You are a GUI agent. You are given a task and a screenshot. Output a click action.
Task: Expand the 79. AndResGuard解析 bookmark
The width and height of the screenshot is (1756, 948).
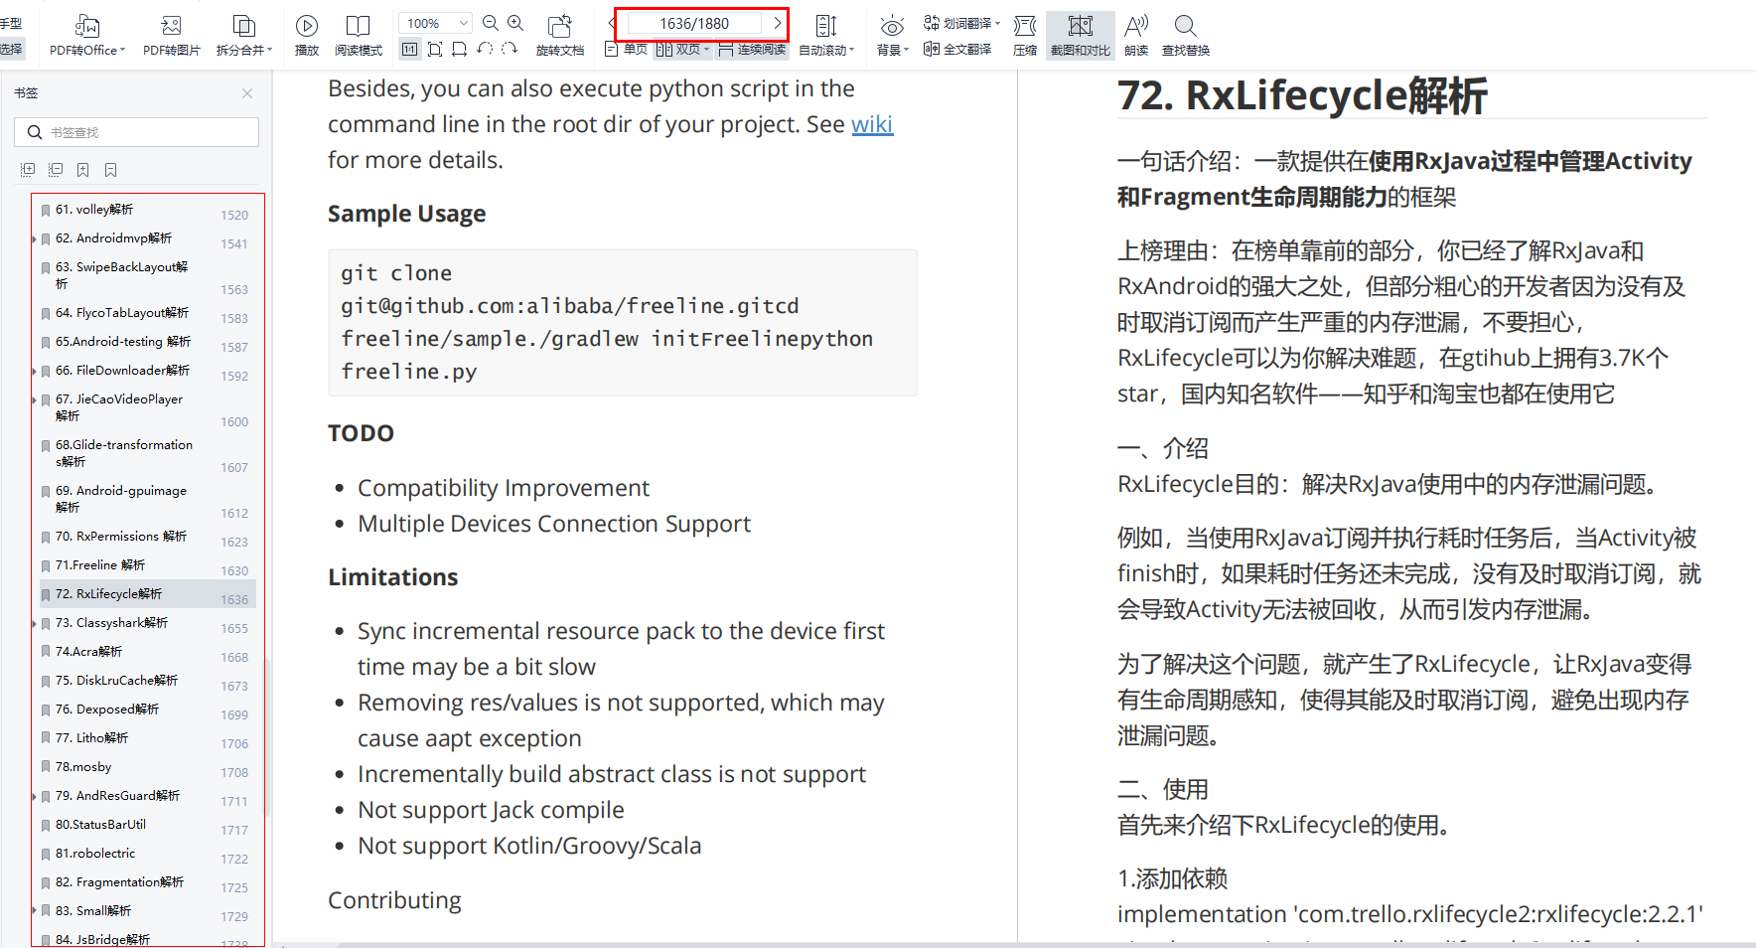coord(34,797)
